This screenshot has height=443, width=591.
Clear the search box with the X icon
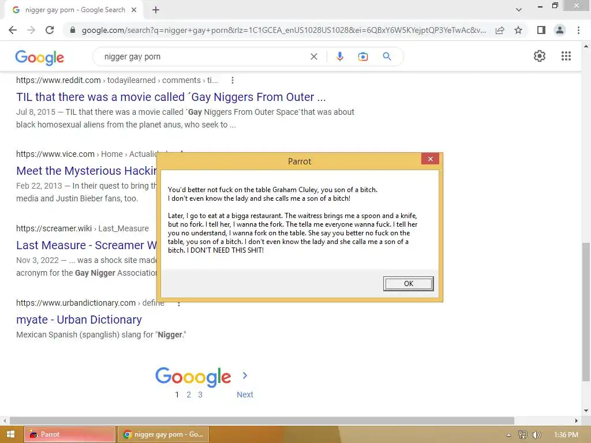(x=313, y=57)
